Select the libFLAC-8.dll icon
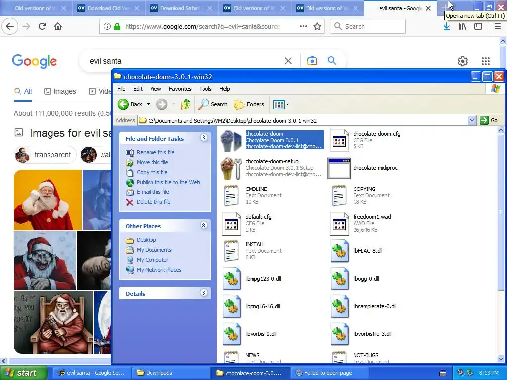 pyautogui.click(x=339, y=251)
